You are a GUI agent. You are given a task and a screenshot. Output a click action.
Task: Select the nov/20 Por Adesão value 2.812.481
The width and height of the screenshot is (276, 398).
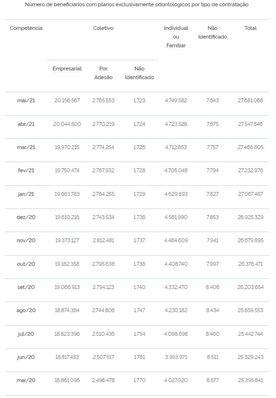coord(103,240)
